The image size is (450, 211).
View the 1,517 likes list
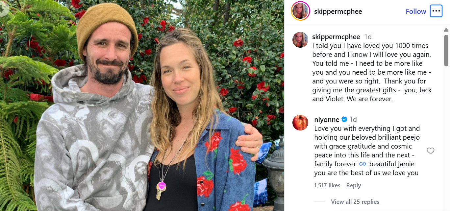point(327,185)
